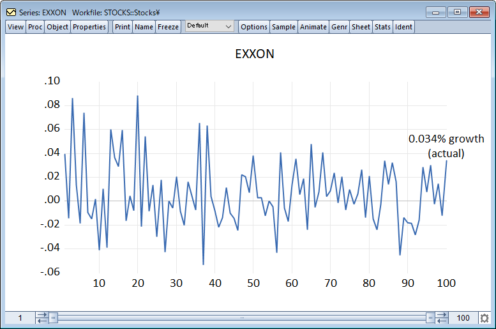Click the Sample button

(x=283, y=27)
